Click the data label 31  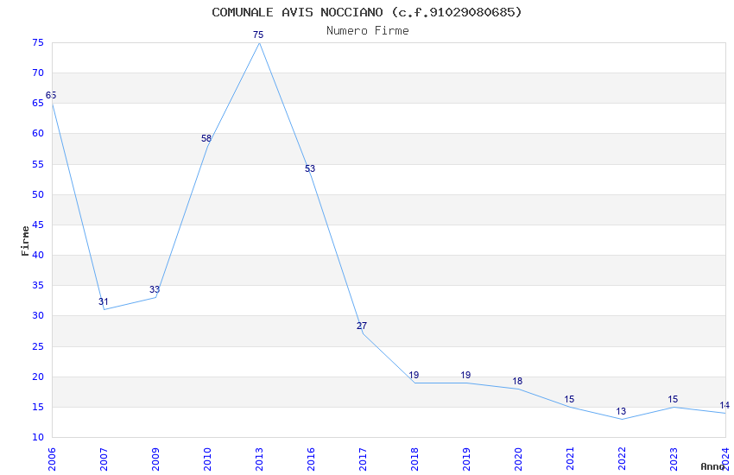tap(103, 302)
